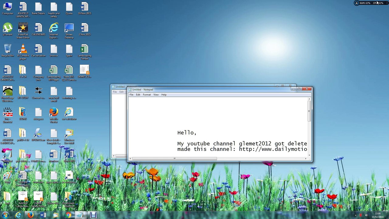389x219 pixels.
Task: Select the Recycle Bin icon
Action: pyautogui.click(x=8, y=50)
